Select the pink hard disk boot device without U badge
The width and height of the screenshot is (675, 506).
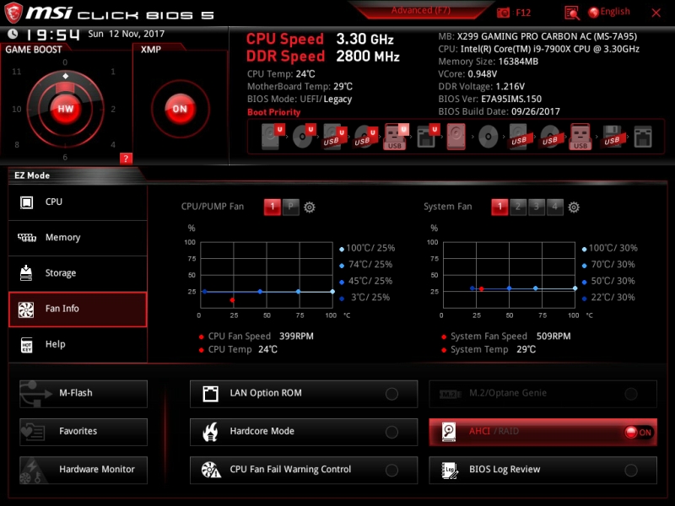pyautogui.click(x=456, y=137)
